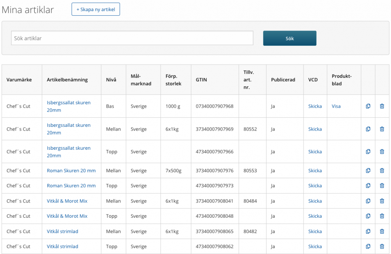Copy the article with GTIN 47340007907966

click(x=368, y=152)
